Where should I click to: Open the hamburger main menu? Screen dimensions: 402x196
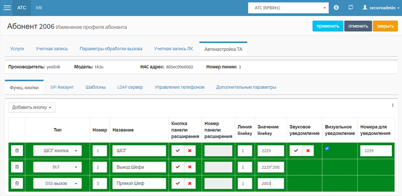click(x=7, y=8)
